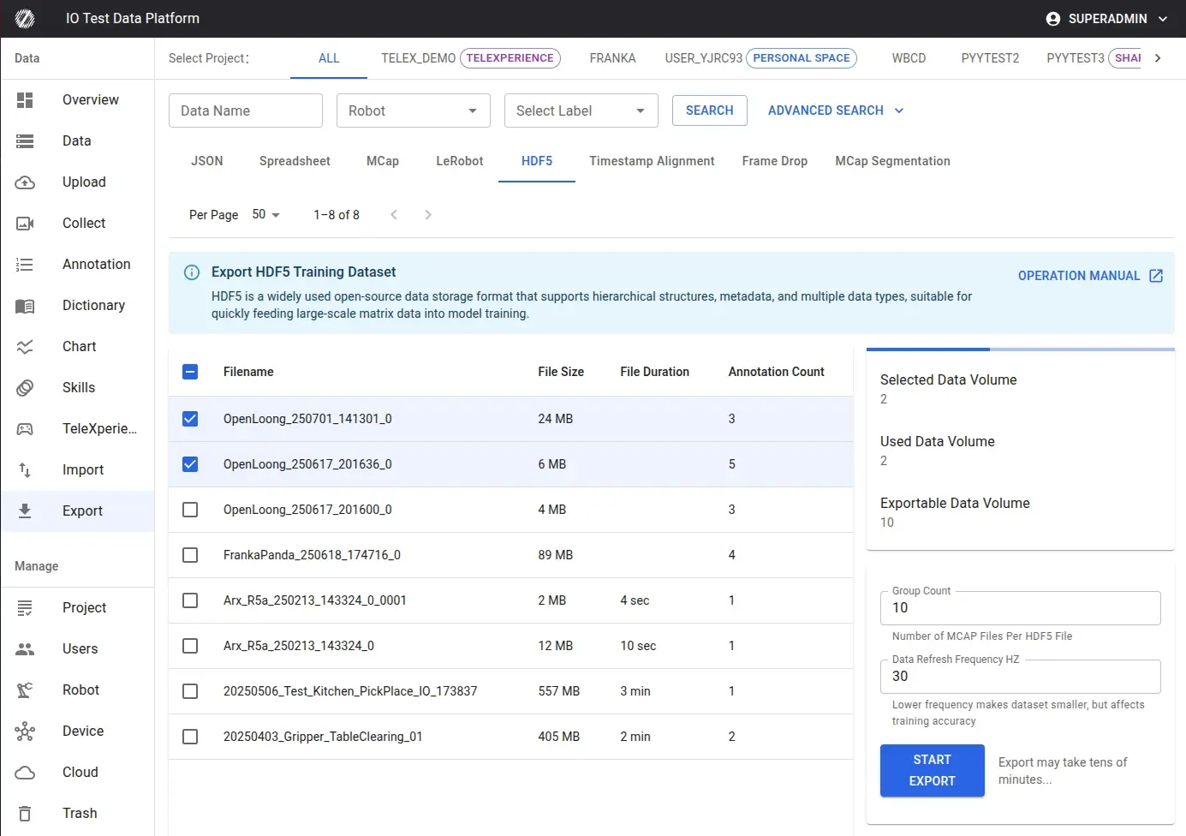Click the IO Test Data Platform logo
The width and height of the screenshot is (1186, 836).
pos(25,18)
